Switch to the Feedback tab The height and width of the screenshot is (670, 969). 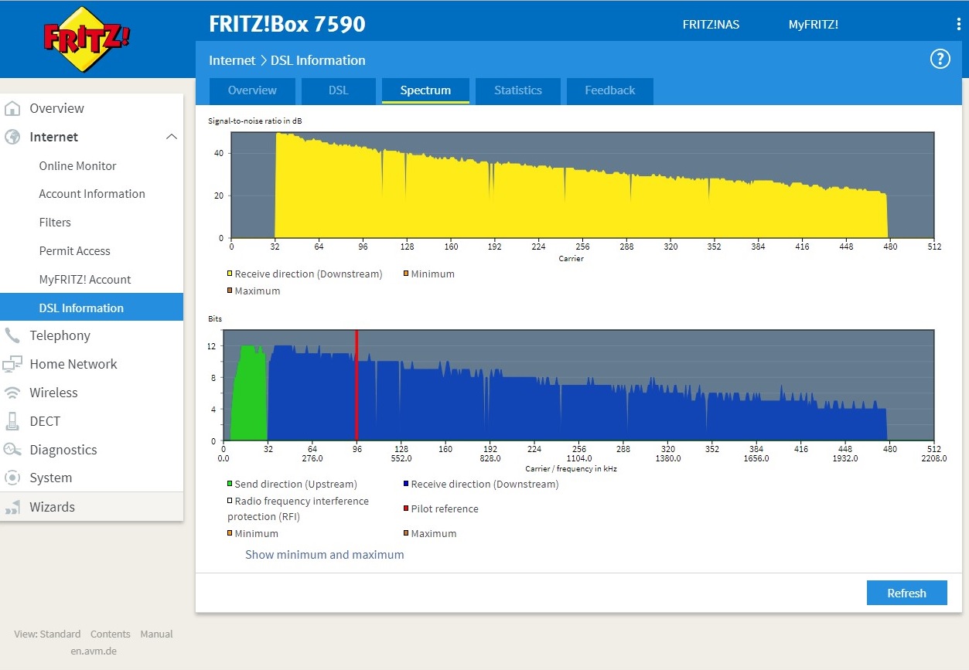[610, 90]
